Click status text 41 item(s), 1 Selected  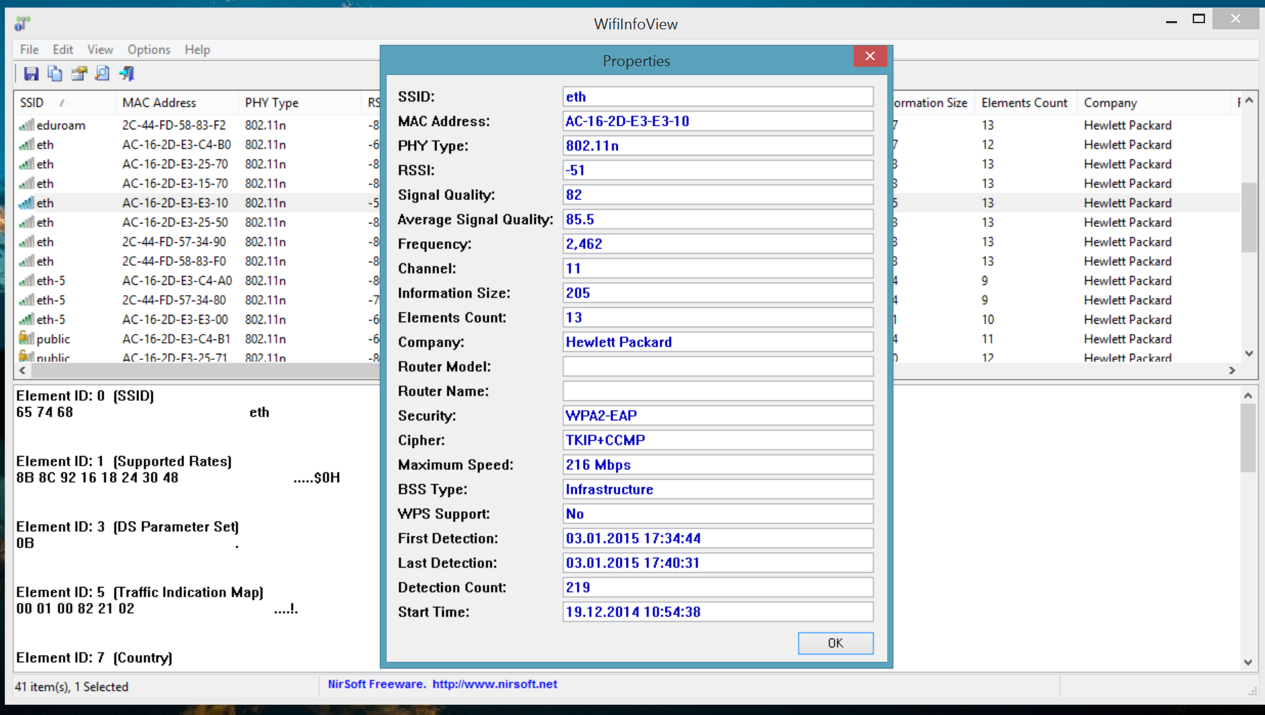[x=72, y=686]
